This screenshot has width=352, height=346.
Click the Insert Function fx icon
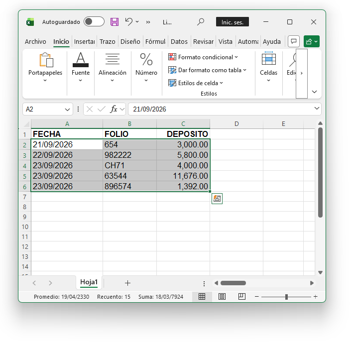click(x=114, y=109)
